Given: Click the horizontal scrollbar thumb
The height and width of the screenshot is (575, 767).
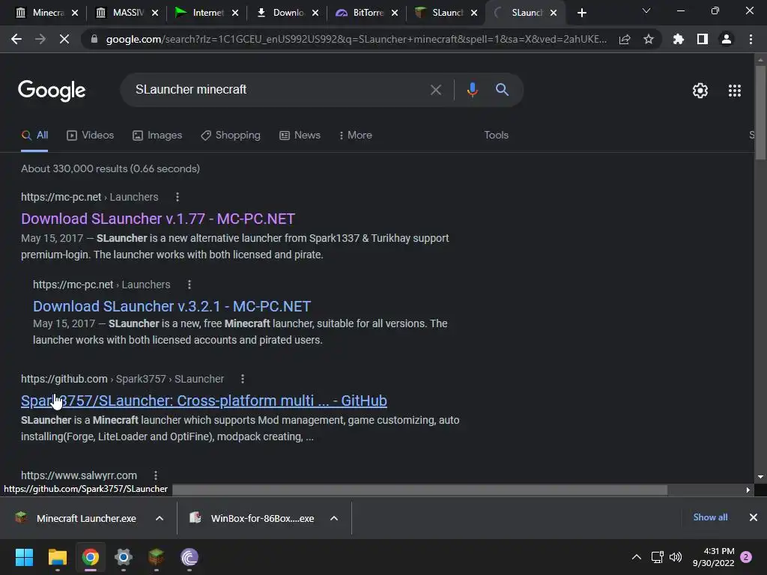Looking at the screenshot, I should click(419, 490).
